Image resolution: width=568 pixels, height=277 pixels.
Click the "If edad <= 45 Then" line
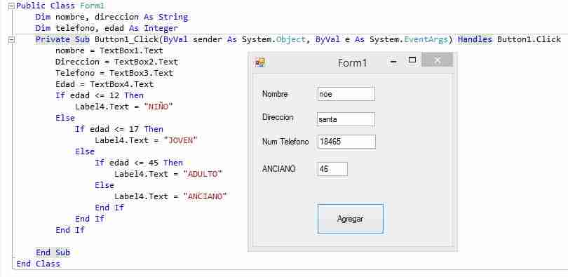pyautogui.click(x=139, y=163)
